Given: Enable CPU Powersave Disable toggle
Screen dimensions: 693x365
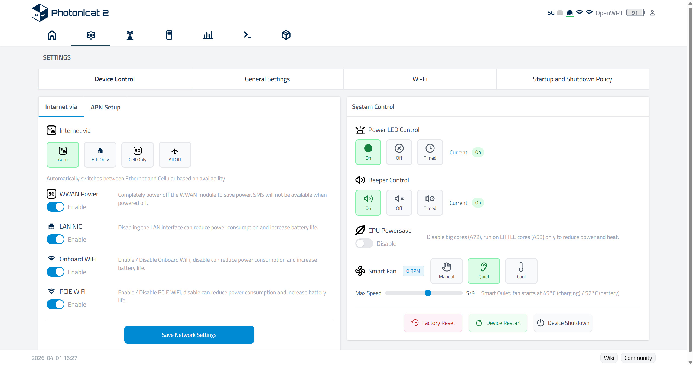Looking at the screenshot, I should (363, 243).
